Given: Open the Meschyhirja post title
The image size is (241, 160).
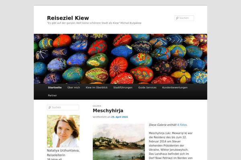Looking at the screenshot, I should click(108, 110).
